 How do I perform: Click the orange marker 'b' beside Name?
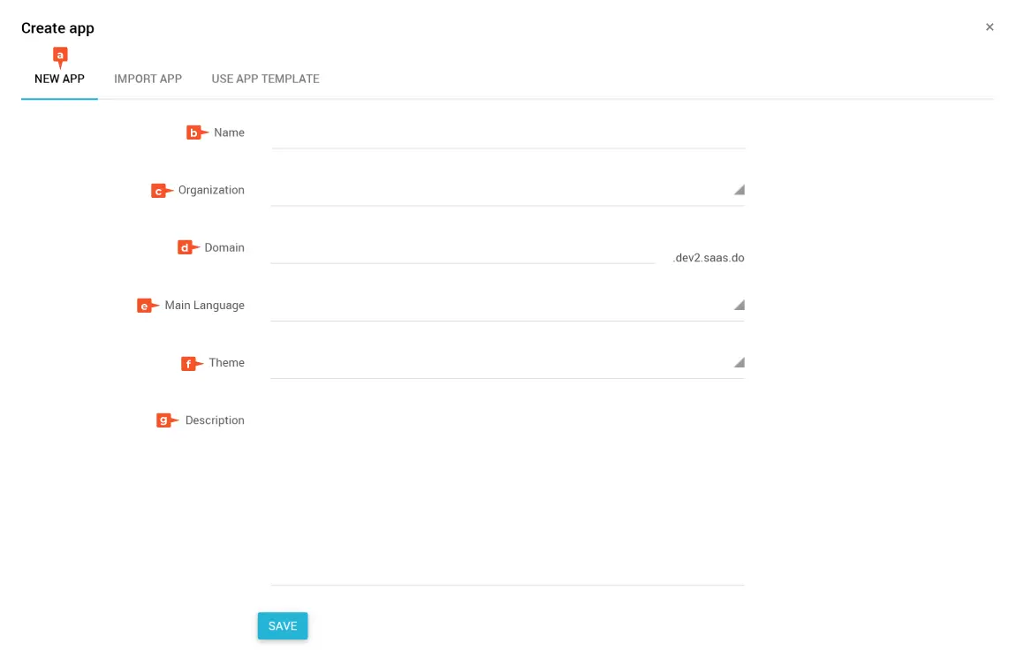pos(193,132)
